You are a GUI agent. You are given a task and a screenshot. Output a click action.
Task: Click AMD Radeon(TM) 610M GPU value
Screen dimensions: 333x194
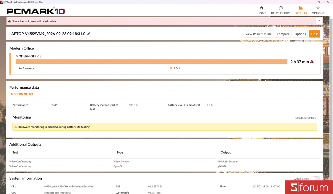(57, 193)
